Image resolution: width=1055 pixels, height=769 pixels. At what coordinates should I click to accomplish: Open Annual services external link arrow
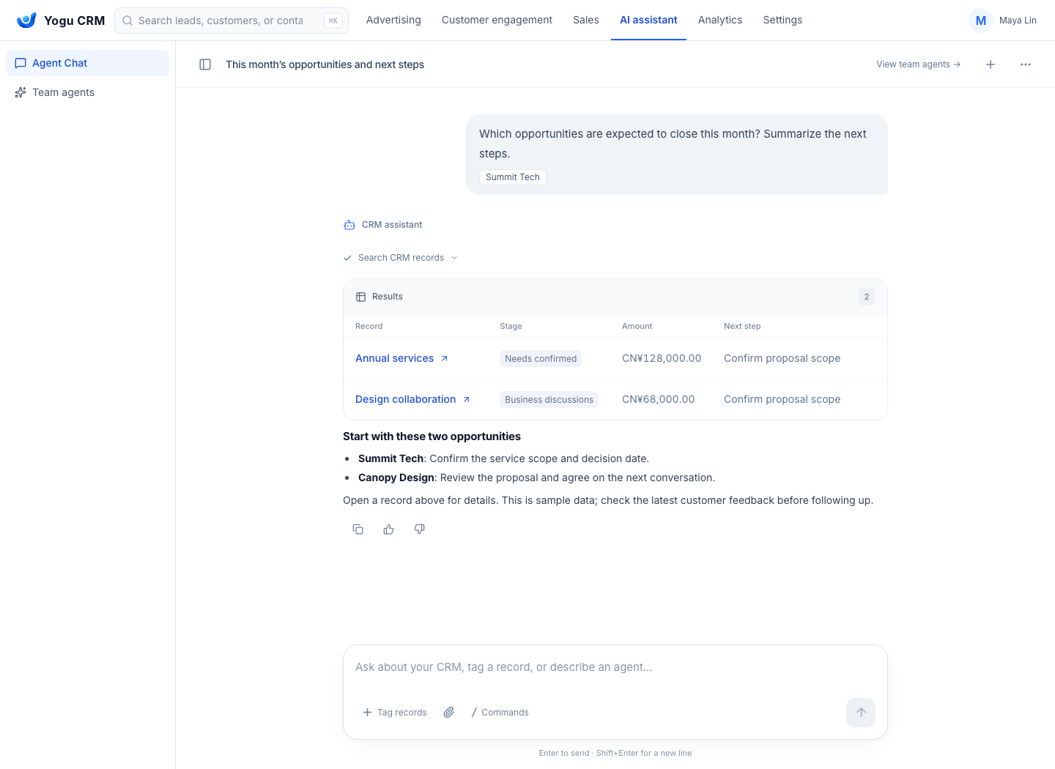pos(444,359)
